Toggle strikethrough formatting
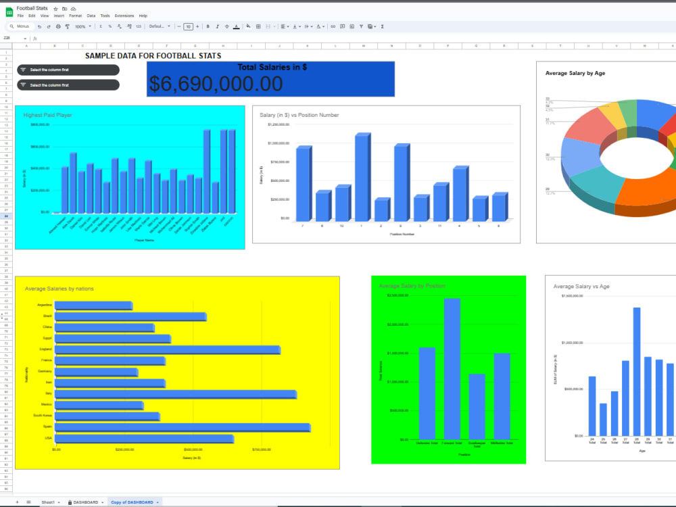This screenshot has height=507, width=676. pyautogui.click(x=226, y=26)
